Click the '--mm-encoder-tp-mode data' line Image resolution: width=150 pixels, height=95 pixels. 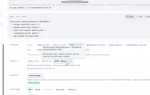25,36
